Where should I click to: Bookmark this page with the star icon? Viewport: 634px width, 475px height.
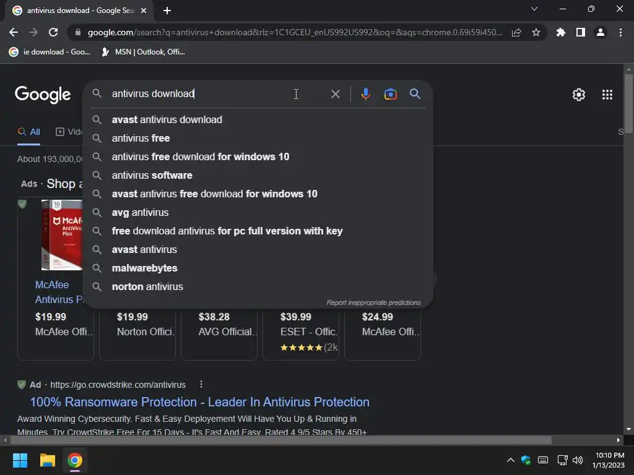tap(536, 32)
